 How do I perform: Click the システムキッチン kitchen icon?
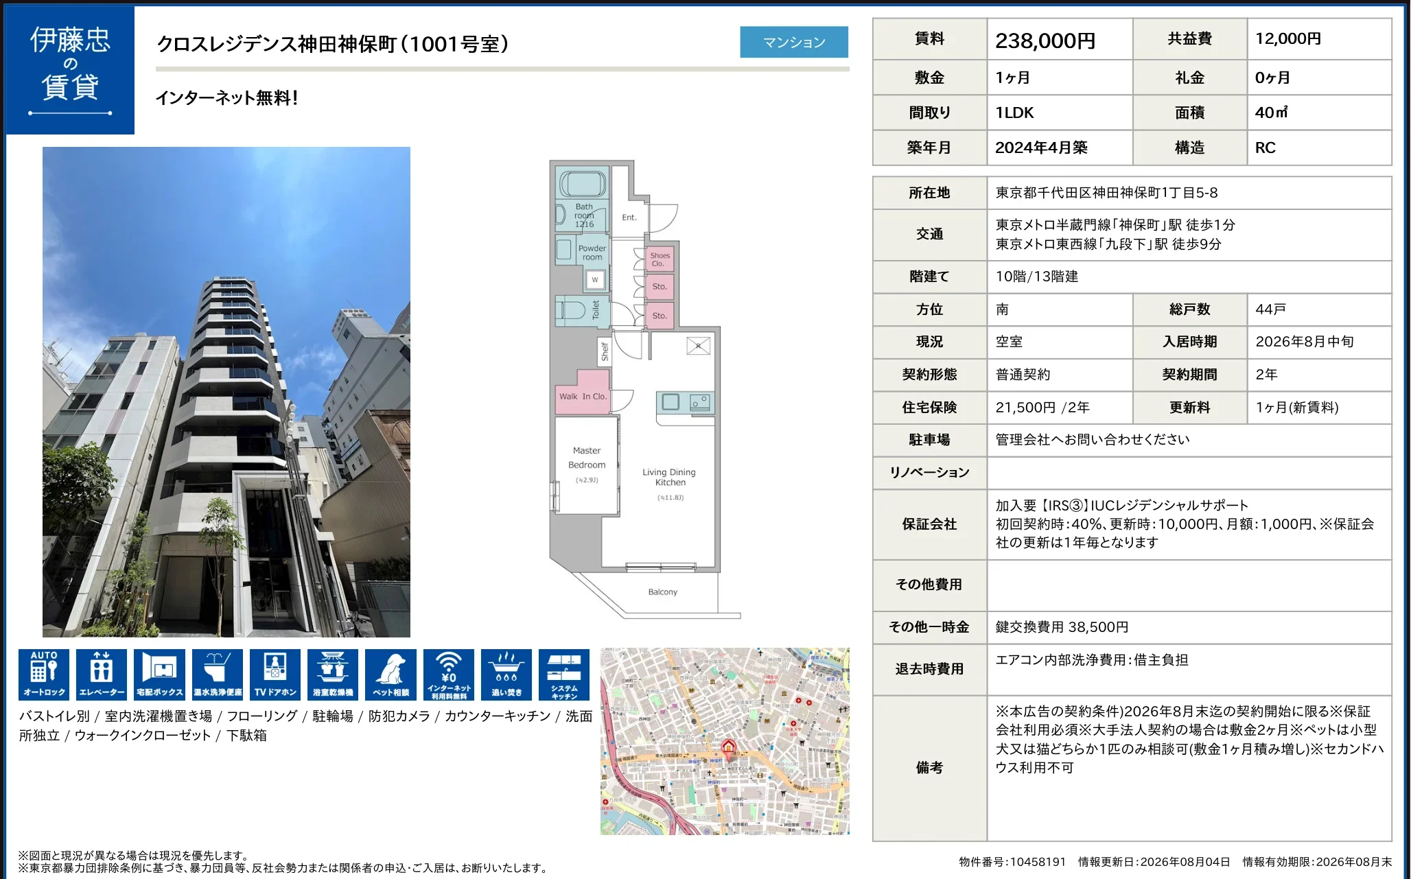(x=564, y=675)
